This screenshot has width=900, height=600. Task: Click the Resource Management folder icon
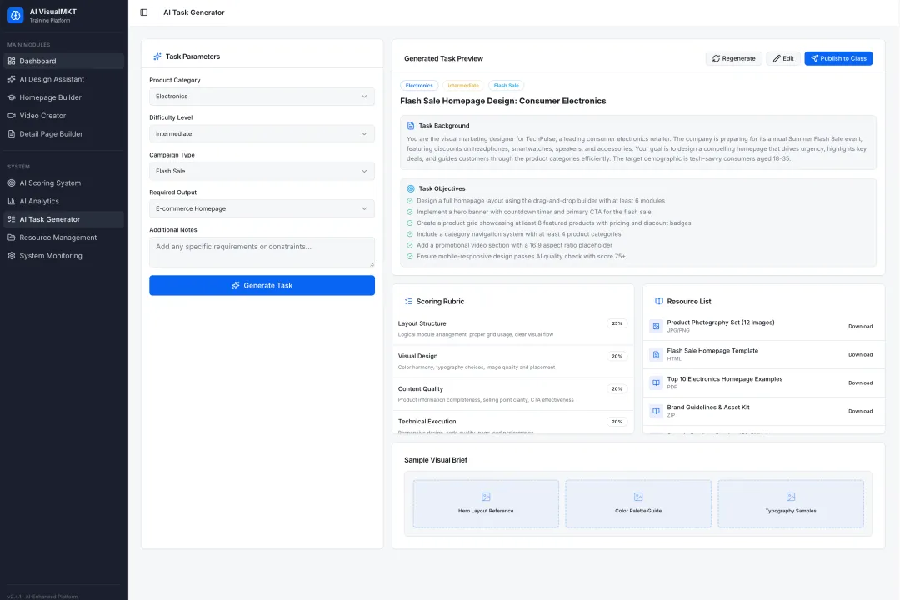tap(12, 237)
